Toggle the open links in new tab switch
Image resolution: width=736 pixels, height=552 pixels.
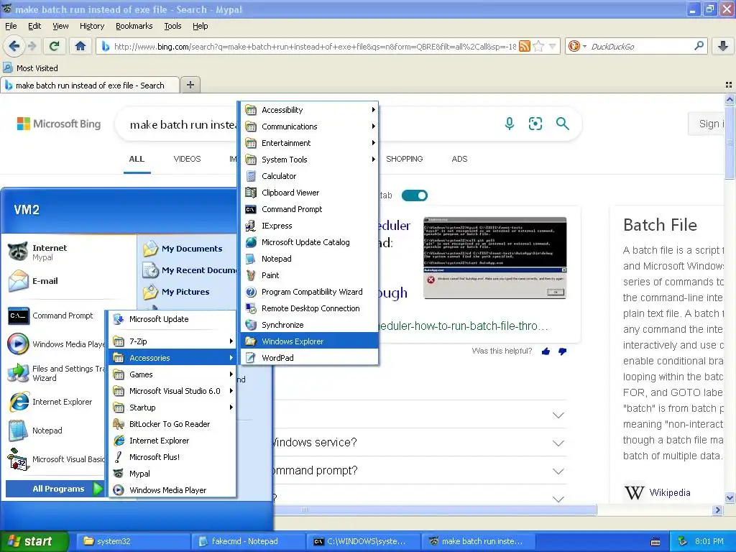415,195
